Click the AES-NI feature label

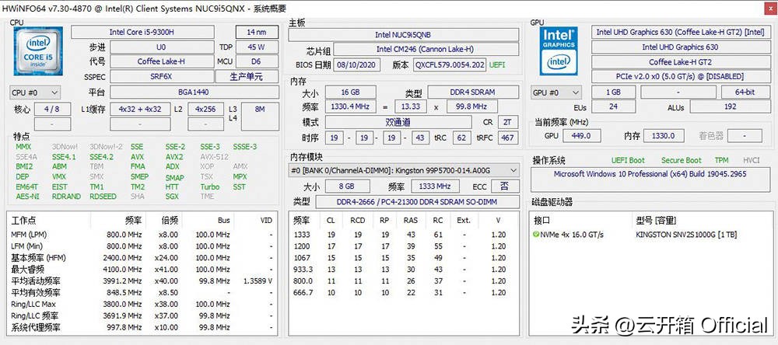[26, 197]
